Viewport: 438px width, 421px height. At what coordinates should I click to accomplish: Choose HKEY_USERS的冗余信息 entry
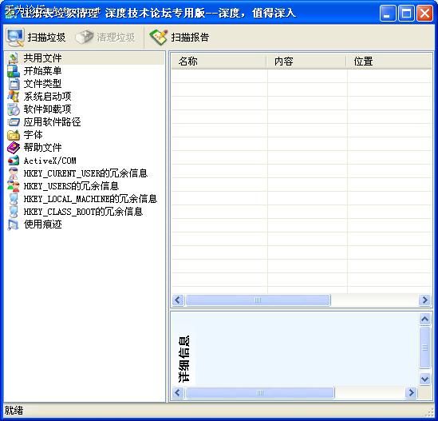click(71, 186)
